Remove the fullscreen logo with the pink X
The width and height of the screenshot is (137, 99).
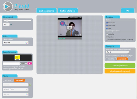click(30, 64)
